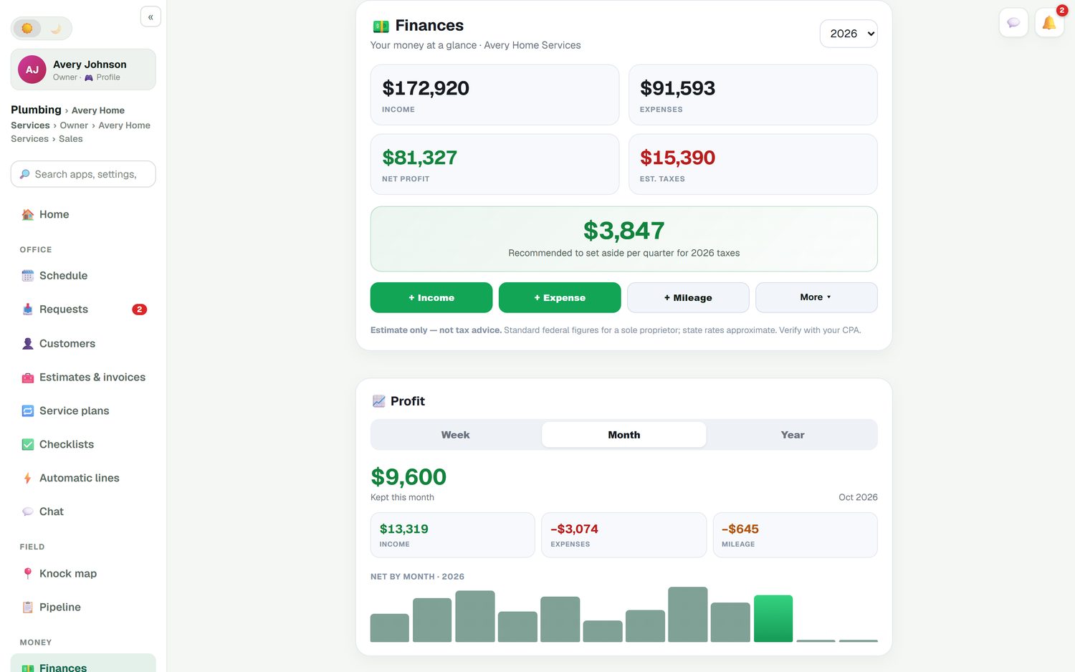Open the Profile link under Avery Johnson
This screenshot has width=1075, height=672.
[x=102, y=77]
